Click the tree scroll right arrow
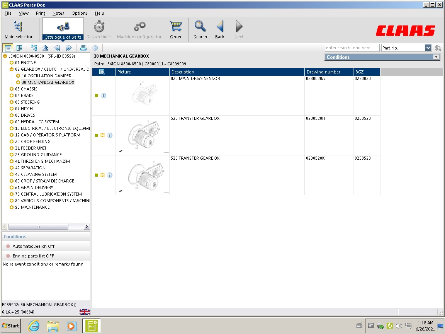Image resolution: width=445 pixels, height=334 pixels. 87,227
